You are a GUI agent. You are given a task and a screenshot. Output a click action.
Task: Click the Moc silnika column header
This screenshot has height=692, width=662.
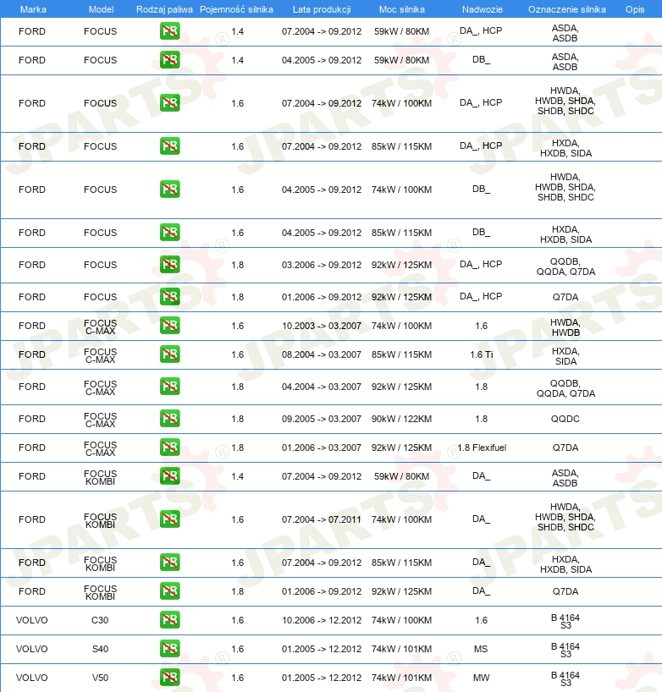[x=402, y=9]
